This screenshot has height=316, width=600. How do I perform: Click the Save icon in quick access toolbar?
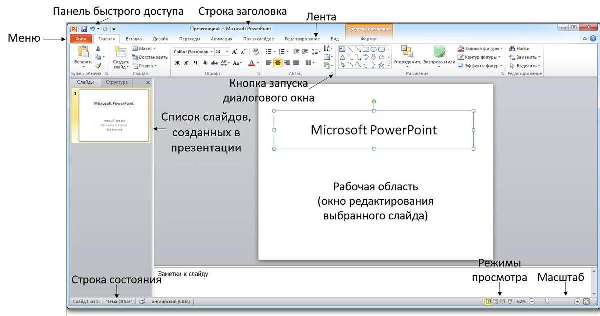84,29
